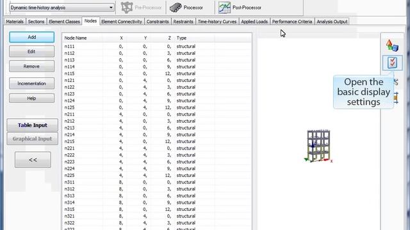Click the Add node button
Viewport: 410px width, 230px height.
click(31, 37)
